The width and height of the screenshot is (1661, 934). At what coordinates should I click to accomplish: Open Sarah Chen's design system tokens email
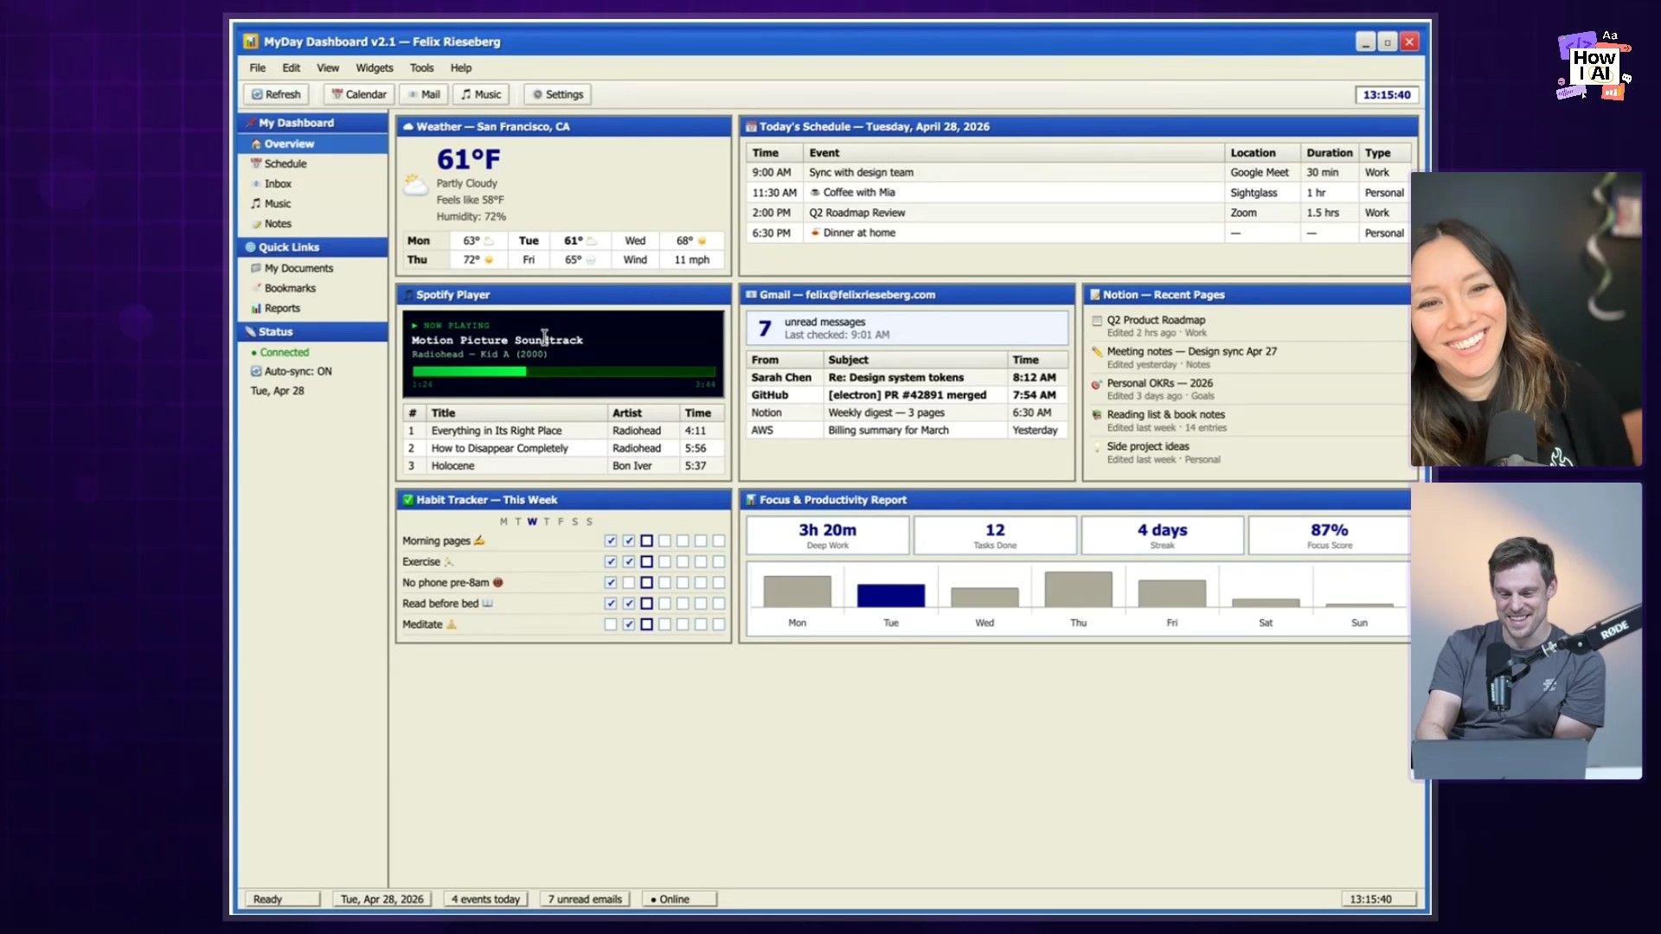907,378
